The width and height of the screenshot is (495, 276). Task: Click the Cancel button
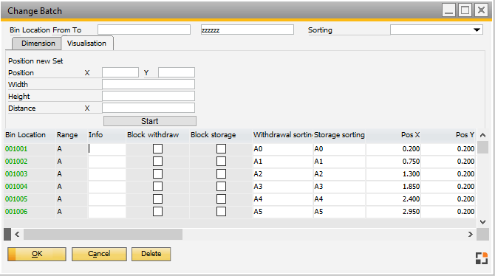pyautogui.click(x=99, y=254)
